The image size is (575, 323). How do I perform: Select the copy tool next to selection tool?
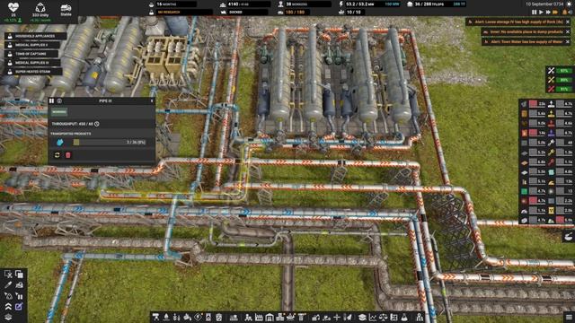point(20,274)
